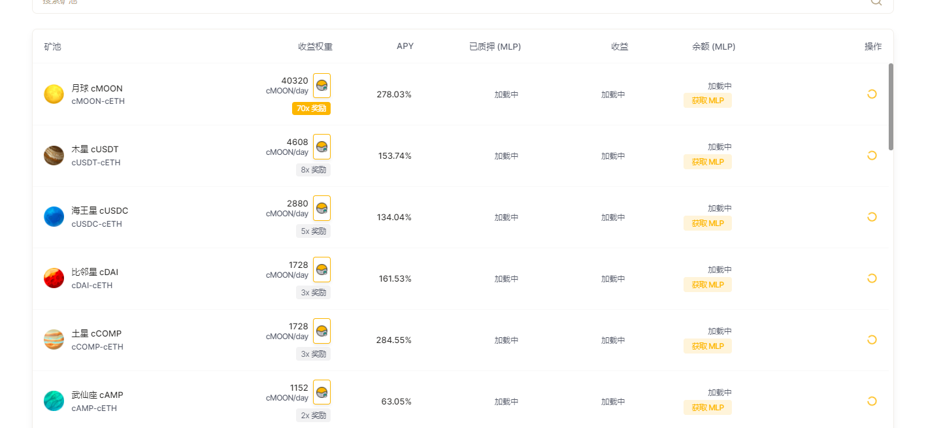941x428 pixels.
Task: Click the loading spinner in the cUSDT row
Action: coord(872,156)
